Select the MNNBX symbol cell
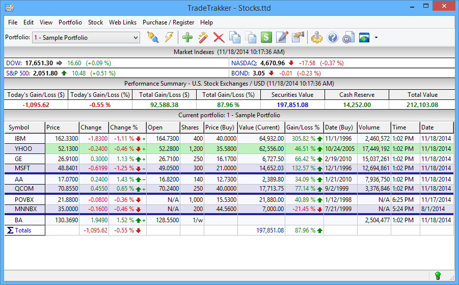The width and height of the screenshot is (459, 285). [x=24, y=209]
